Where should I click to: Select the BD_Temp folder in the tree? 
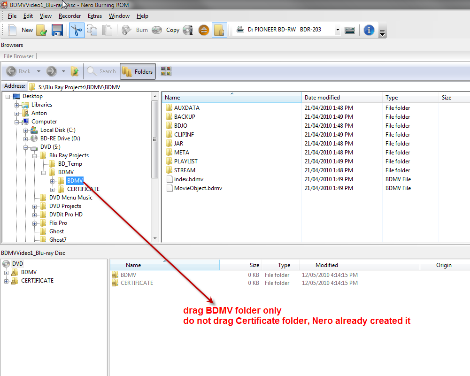pos(70,164)
